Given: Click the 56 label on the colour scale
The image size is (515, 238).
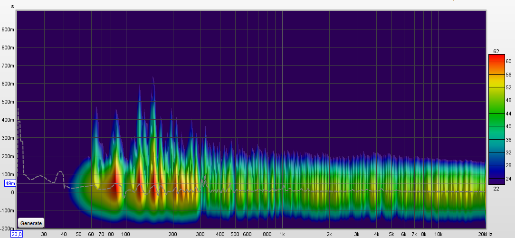Looking at the screenshot, I should click(x=508, y=75).
